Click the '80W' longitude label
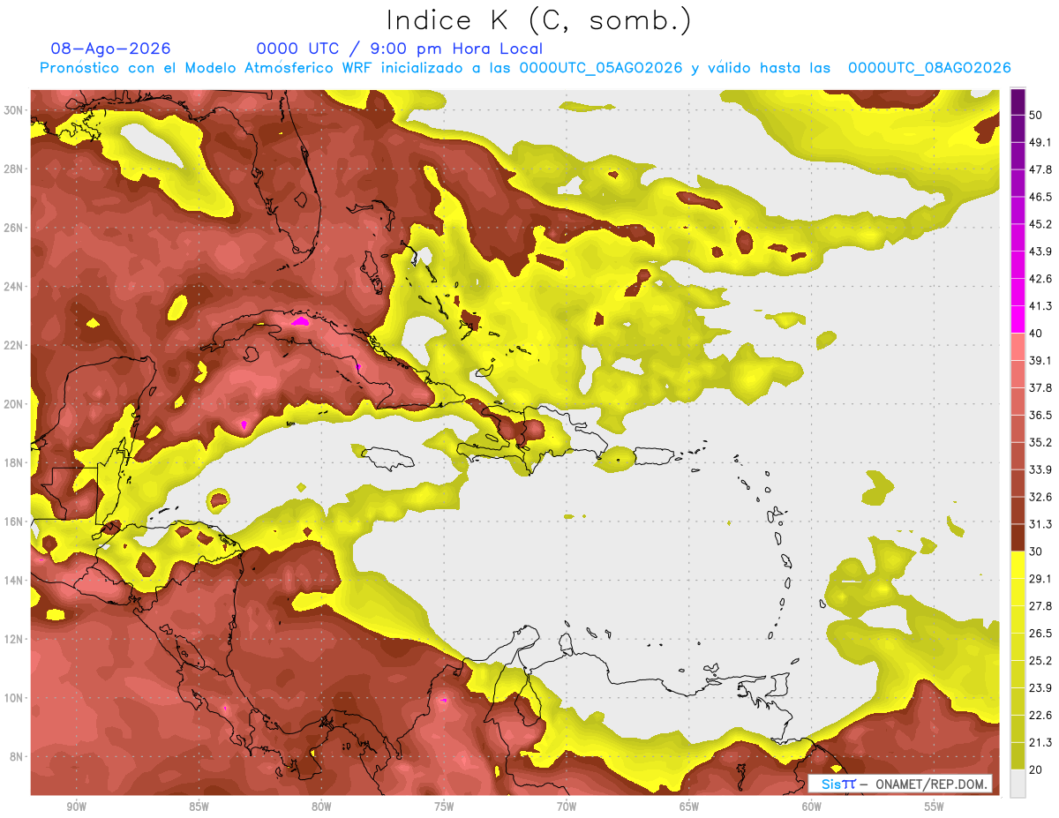The image size is (1059, 818). pos(321,807)
